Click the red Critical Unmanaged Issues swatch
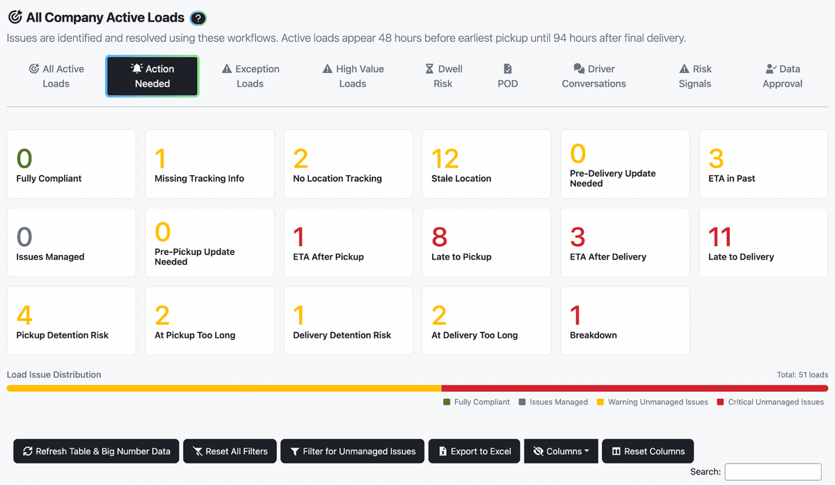835x485 pixels. (720, 402)
